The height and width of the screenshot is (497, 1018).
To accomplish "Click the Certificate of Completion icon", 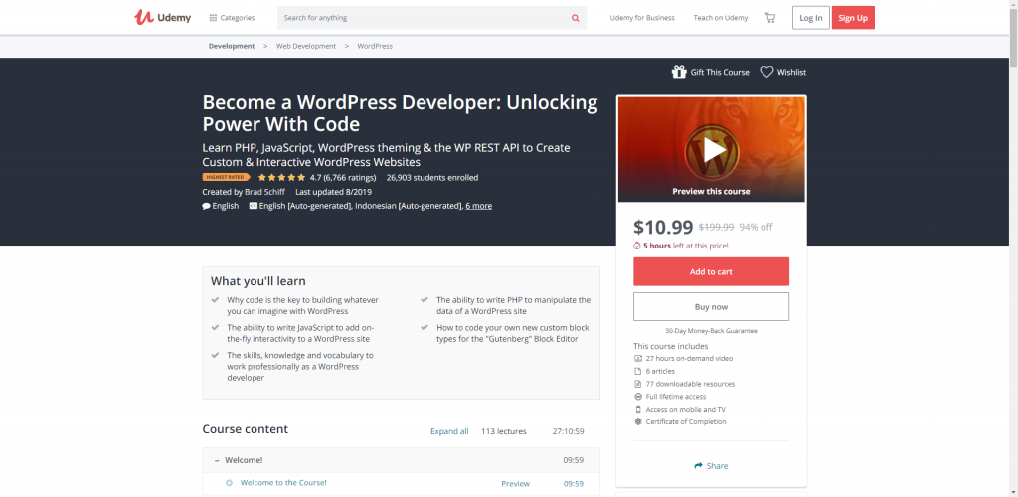I will (x=637, y=421).
